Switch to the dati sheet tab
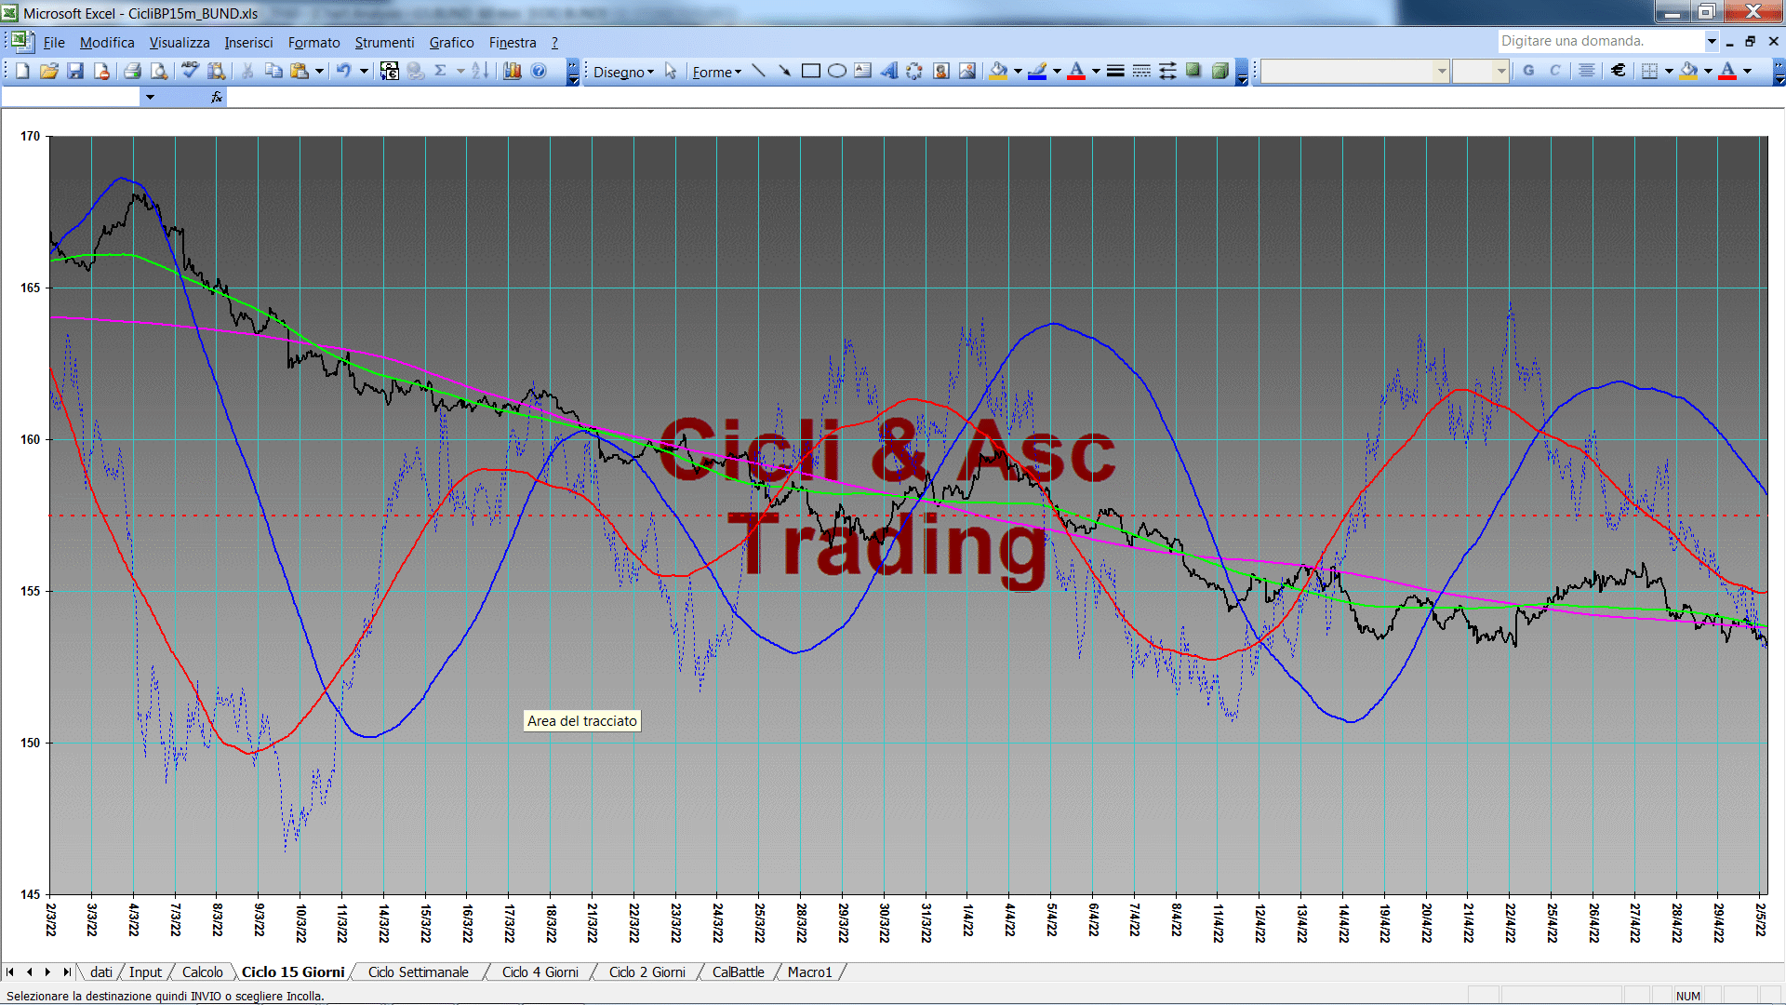1786x1005 pixels. 101,971
